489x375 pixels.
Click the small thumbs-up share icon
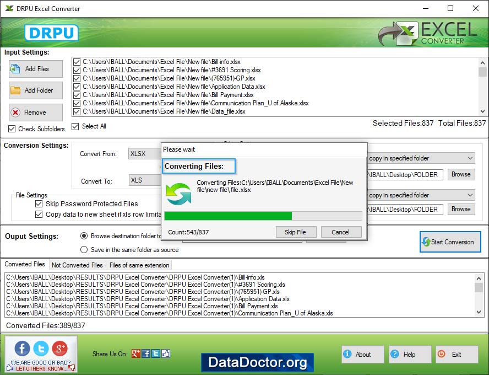click(x=166, y=353)
